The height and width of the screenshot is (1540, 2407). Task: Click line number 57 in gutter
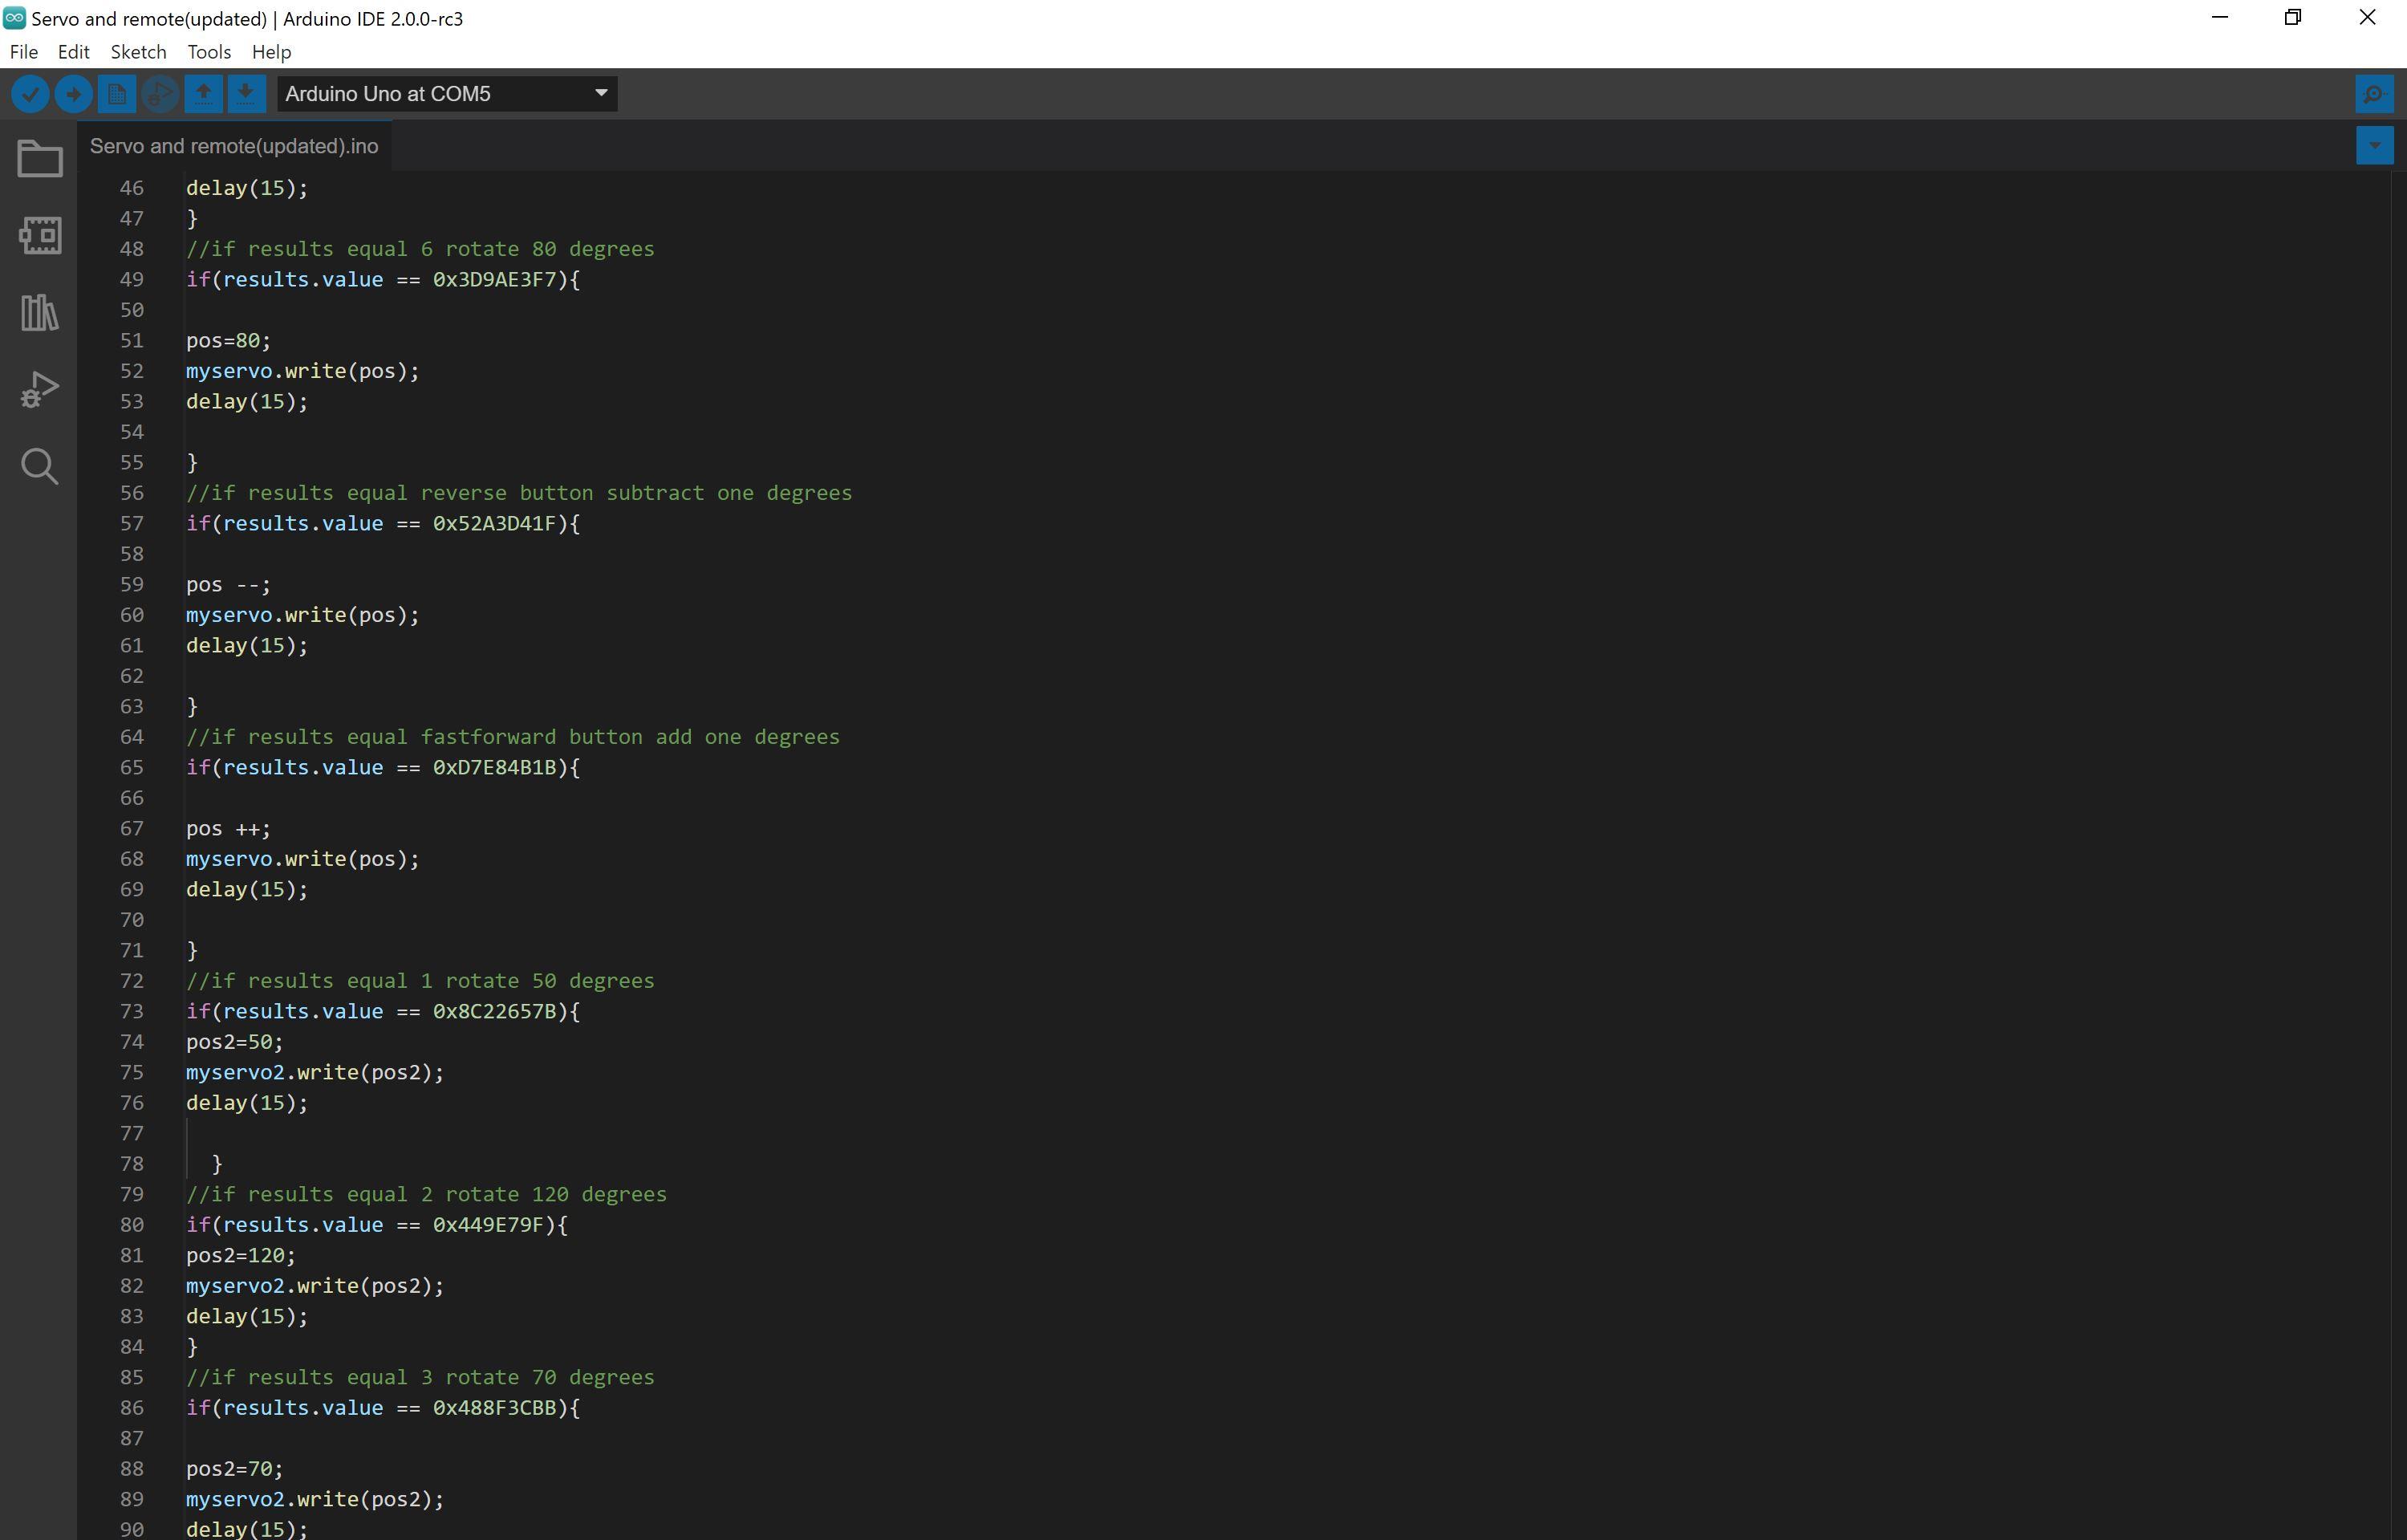(131, 524)
